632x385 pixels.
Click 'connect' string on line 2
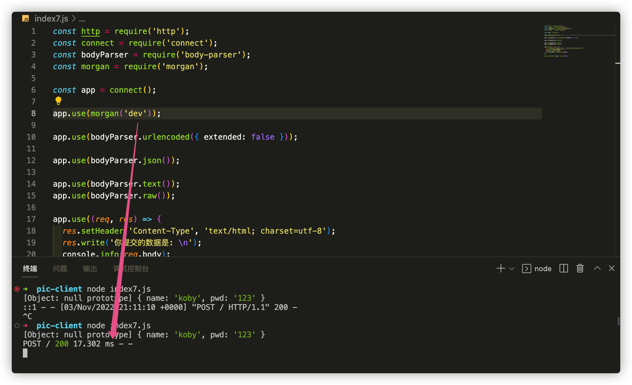tap(187, 43)
